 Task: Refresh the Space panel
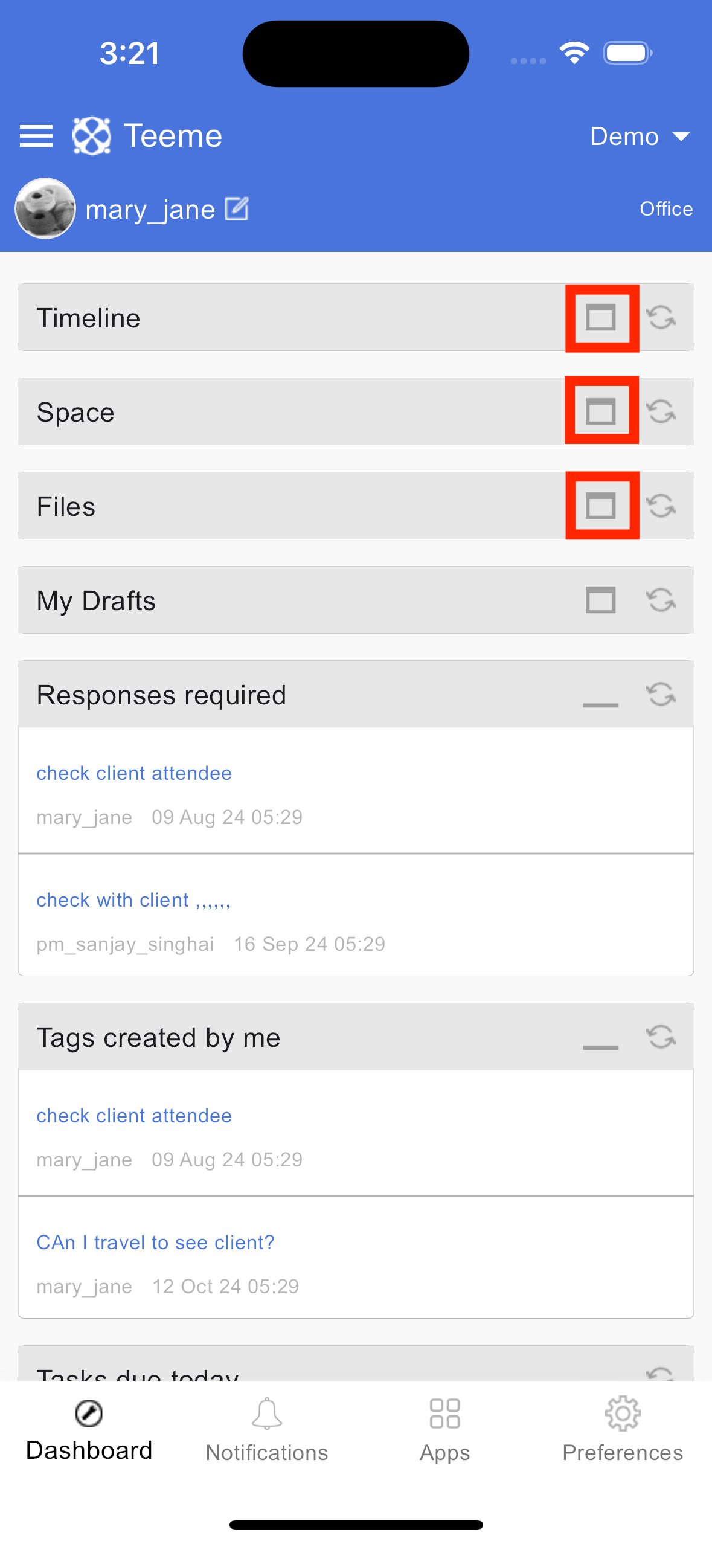[661, 411]
